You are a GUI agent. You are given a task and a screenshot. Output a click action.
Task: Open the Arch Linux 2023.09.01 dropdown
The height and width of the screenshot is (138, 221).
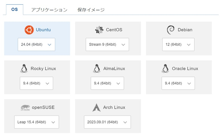pos(107,122)
